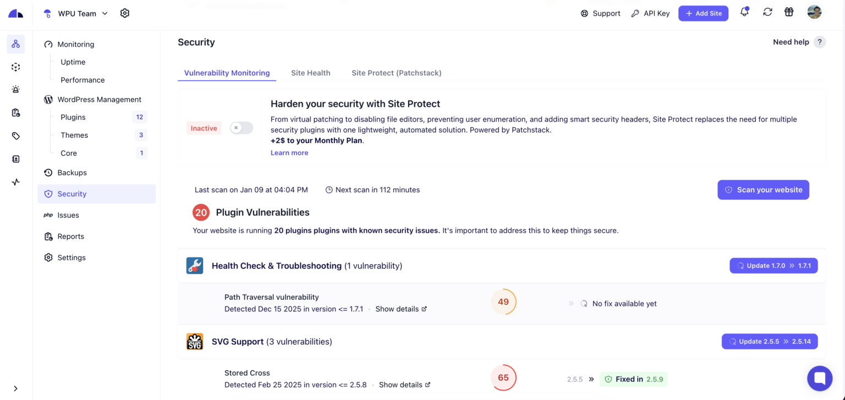The width and height of the screenshot is (845, 400).
Task: Switch to the Site Health tab
Action: coord(311,73)
